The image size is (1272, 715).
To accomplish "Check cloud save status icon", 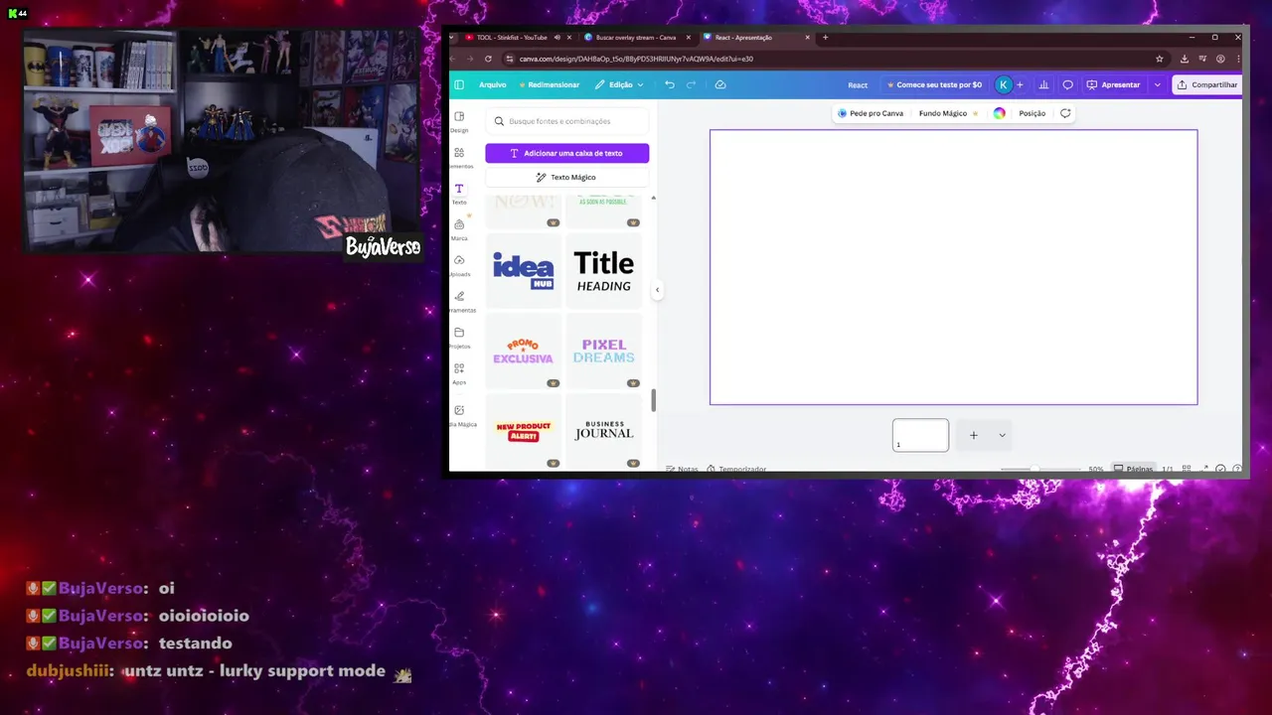I will (720, 84).
